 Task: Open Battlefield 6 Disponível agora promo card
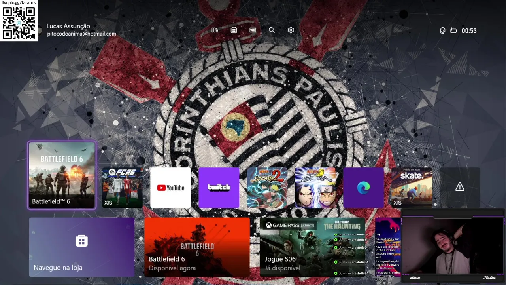coord(197,247)
